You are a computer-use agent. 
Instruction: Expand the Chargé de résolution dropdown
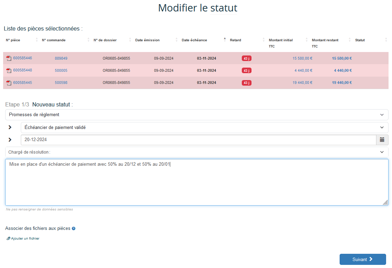(196, 152)
